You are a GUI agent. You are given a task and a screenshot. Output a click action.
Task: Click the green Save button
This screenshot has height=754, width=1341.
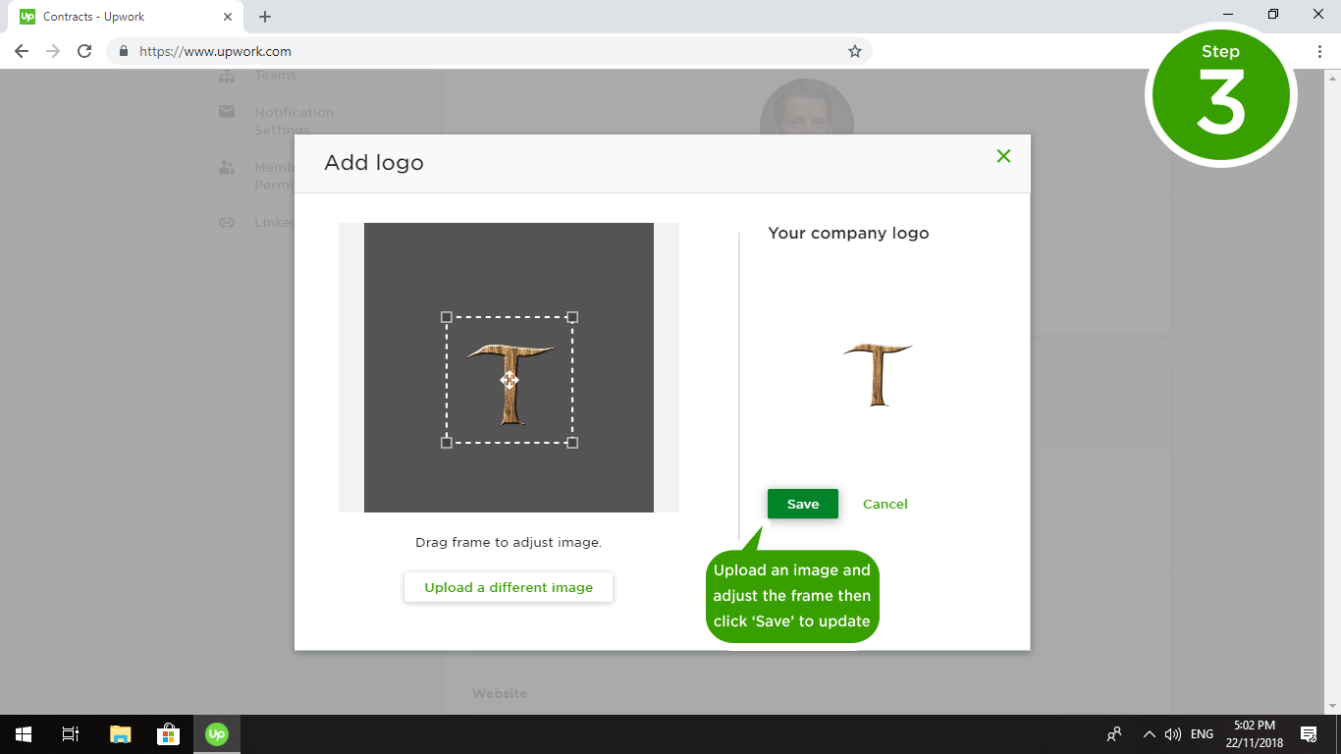pyautogui.click(x=802, y=504)
